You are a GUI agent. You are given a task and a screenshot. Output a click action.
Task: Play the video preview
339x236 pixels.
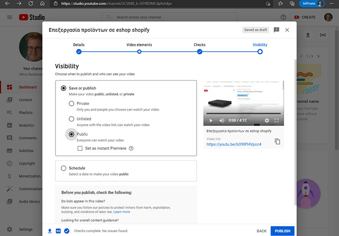(x=211, y=120)
